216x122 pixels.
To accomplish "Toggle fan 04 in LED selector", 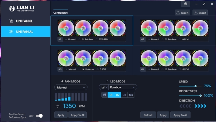I will [131, 95].
